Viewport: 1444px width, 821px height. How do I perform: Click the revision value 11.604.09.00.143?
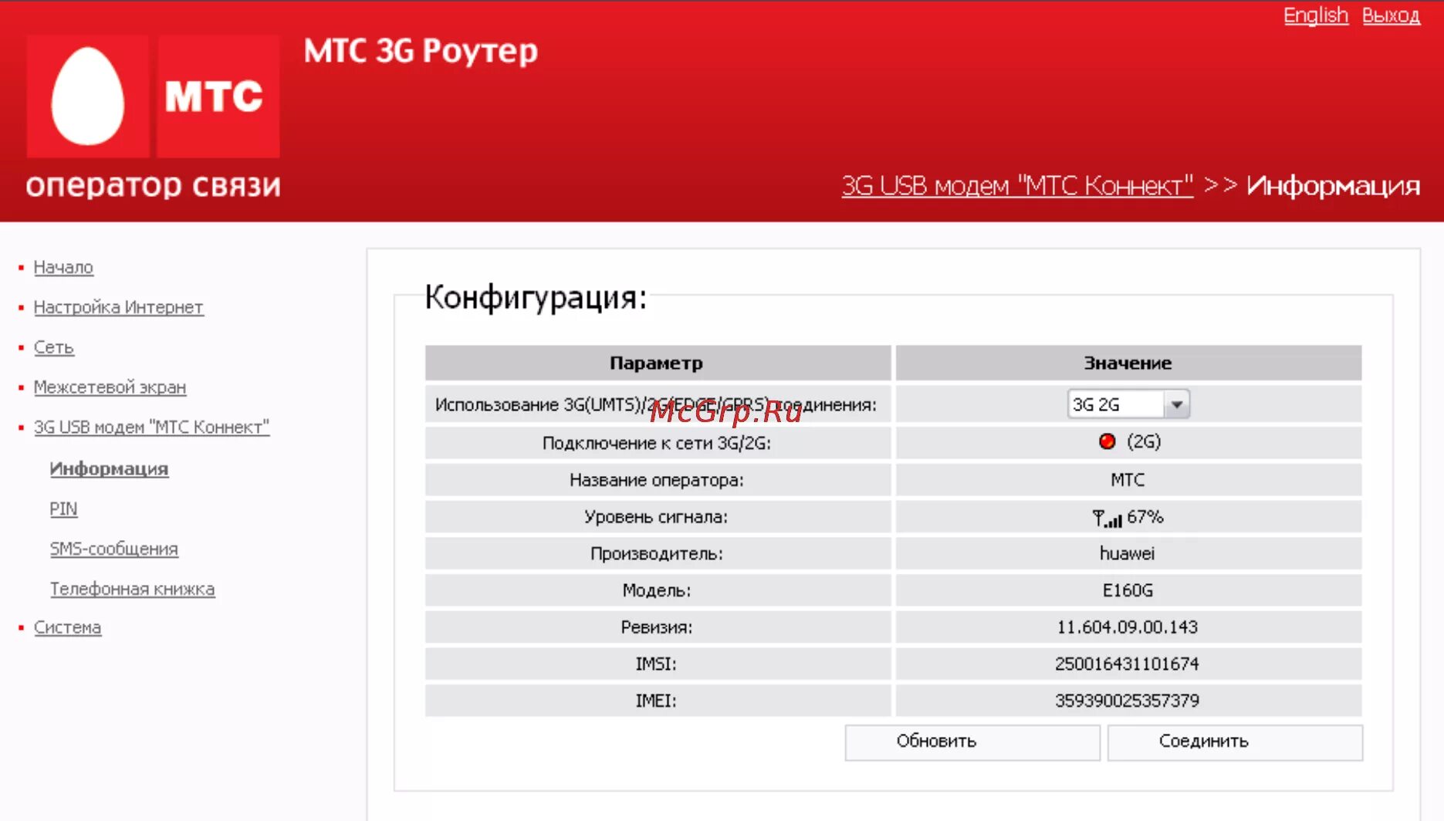click(1127, 627)
